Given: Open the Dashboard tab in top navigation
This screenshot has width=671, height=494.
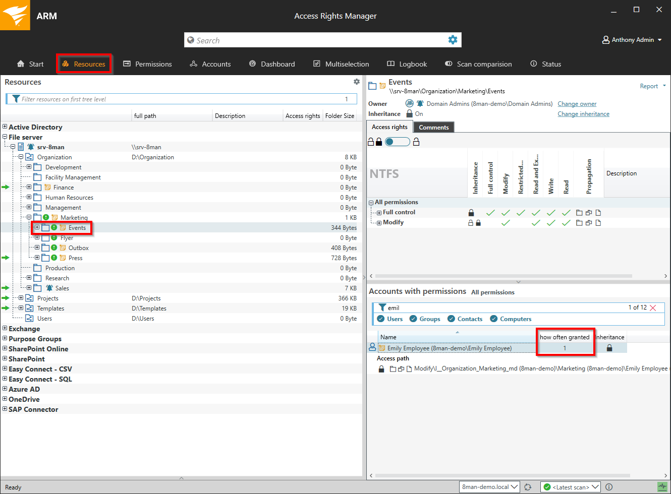Looking at the screenshot, I should click(272, 64).
